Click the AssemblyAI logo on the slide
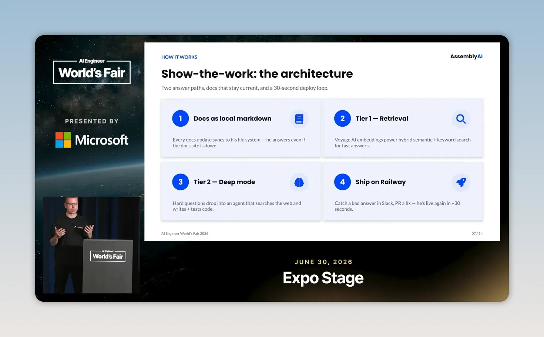The image size is (544, 337). pyautogui.click(x=466, y=56)
